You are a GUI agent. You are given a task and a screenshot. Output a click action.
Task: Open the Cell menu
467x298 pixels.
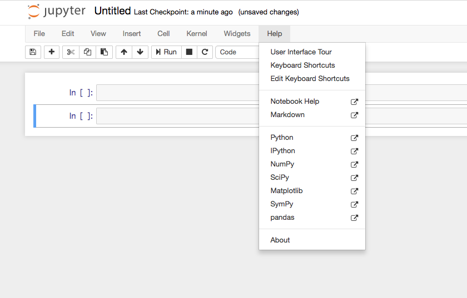[x=163, y=34]
